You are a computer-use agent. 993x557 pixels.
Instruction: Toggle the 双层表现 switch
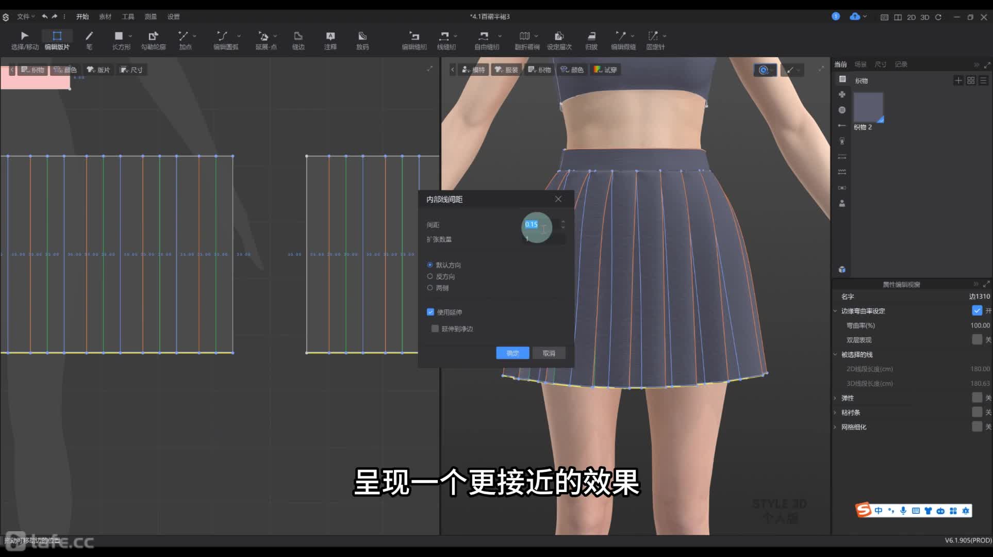pos(977,339)
